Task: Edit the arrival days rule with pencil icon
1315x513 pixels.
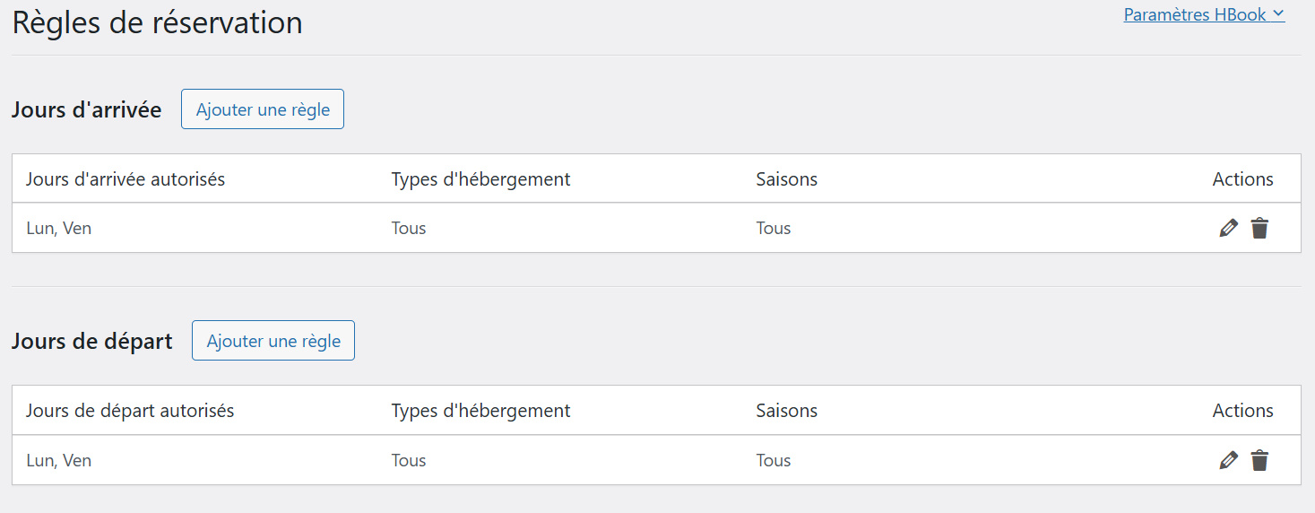Action: click(1229, 229)
